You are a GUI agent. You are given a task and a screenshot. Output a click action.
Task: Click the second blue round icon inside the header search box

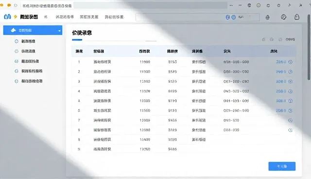(x=234, y=17)
